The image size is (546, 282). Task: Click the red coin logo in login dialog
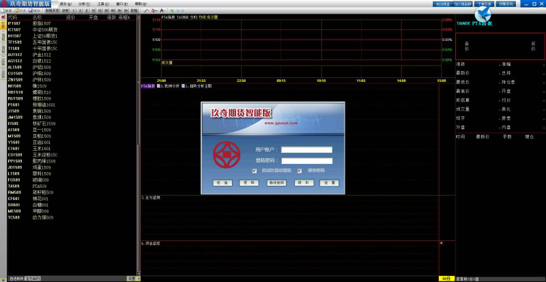(226, 154)
